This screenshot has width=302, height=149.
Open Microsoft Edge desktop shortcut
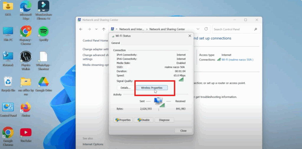point(26,7)
